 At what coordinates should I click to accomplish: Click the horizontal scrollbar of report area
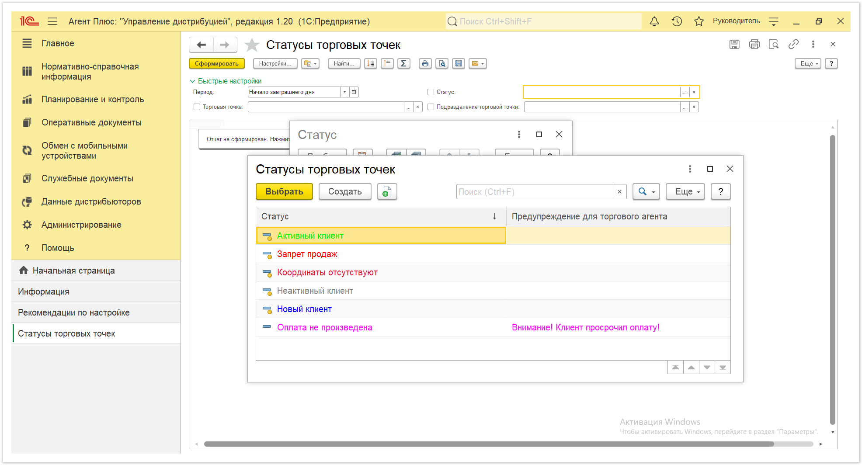click(489, 444)
